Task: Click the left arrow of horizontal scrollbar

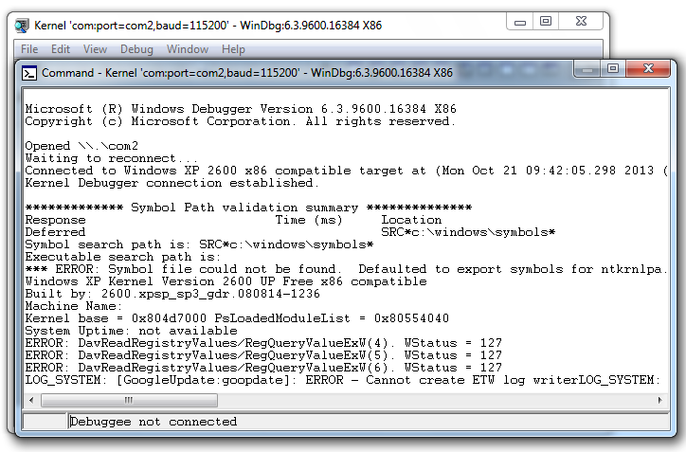Action: [31, 400]
